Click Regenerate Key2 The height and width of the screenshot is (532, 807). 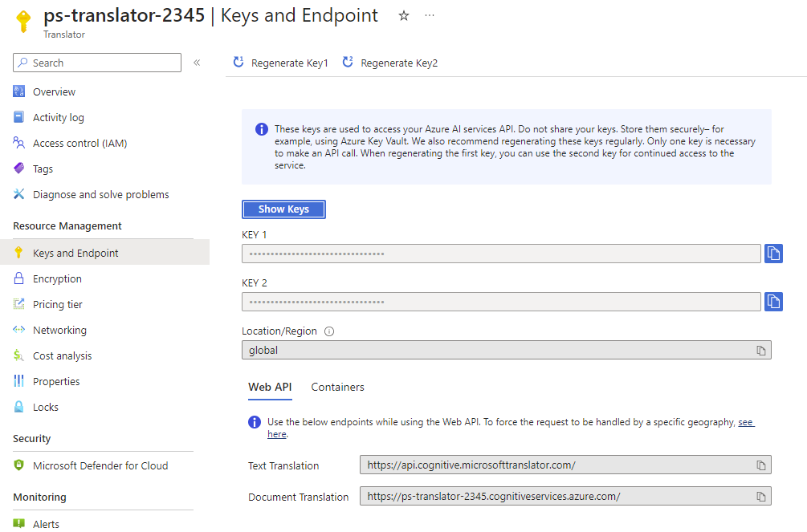tap(390, 63)
